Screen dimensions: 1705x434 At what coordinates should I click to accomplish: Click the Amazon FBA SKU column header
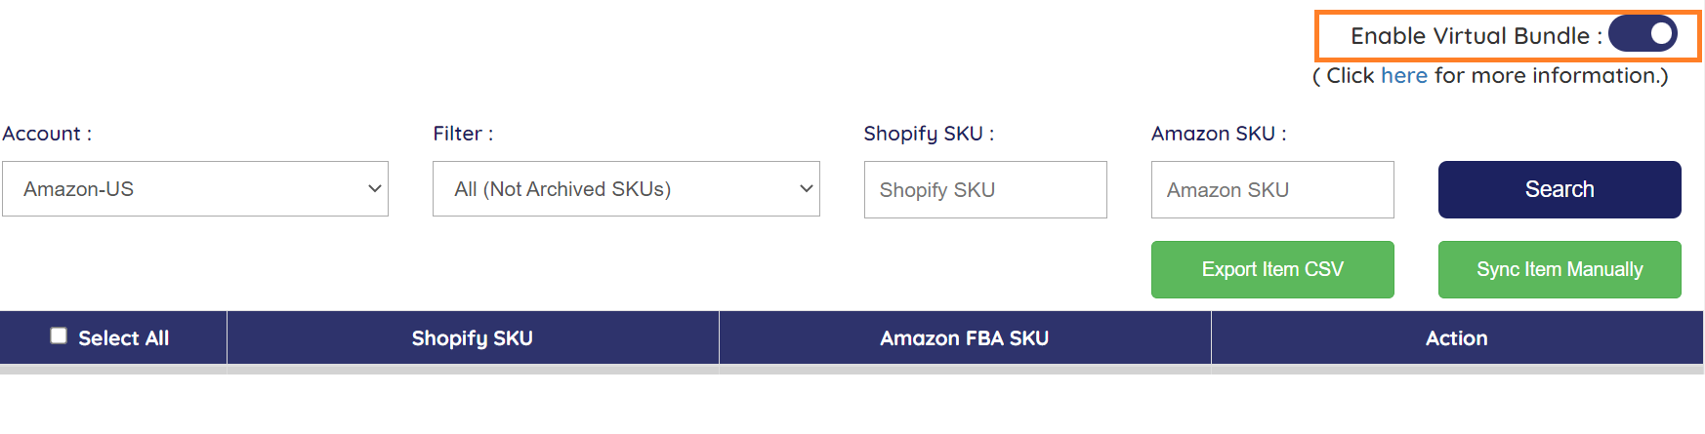964,338
